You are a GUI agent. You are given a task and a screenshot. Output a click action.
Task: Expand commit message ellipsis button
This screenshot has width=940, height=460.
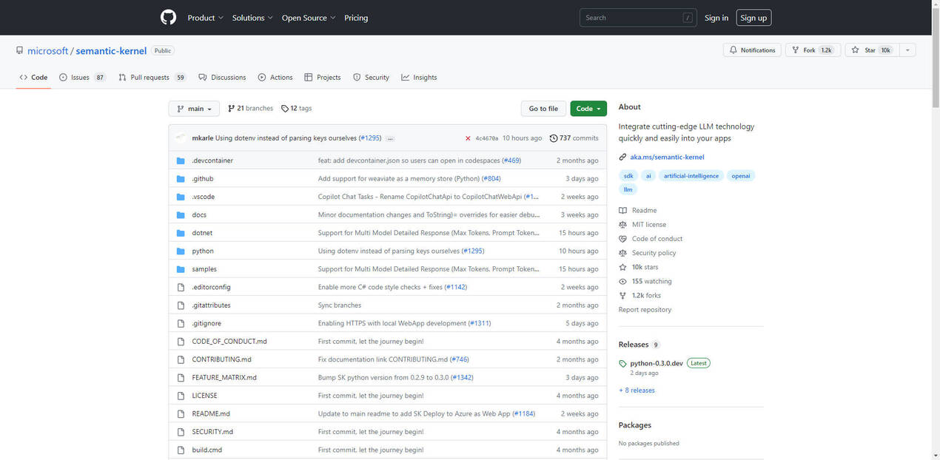tap(390, 138)
